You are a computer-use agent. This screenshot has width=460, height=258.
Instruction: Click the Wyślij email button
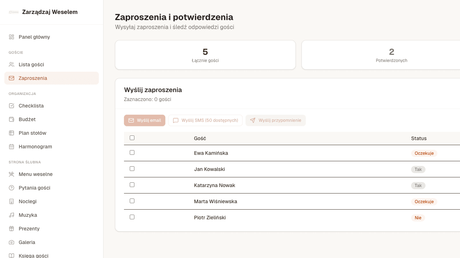pyautogui.click(x=144, y=120)
